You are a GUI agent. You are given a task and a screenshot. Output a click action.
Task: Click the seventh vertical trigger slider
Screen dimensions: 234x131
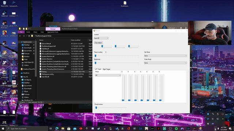(x=161, y=88)
